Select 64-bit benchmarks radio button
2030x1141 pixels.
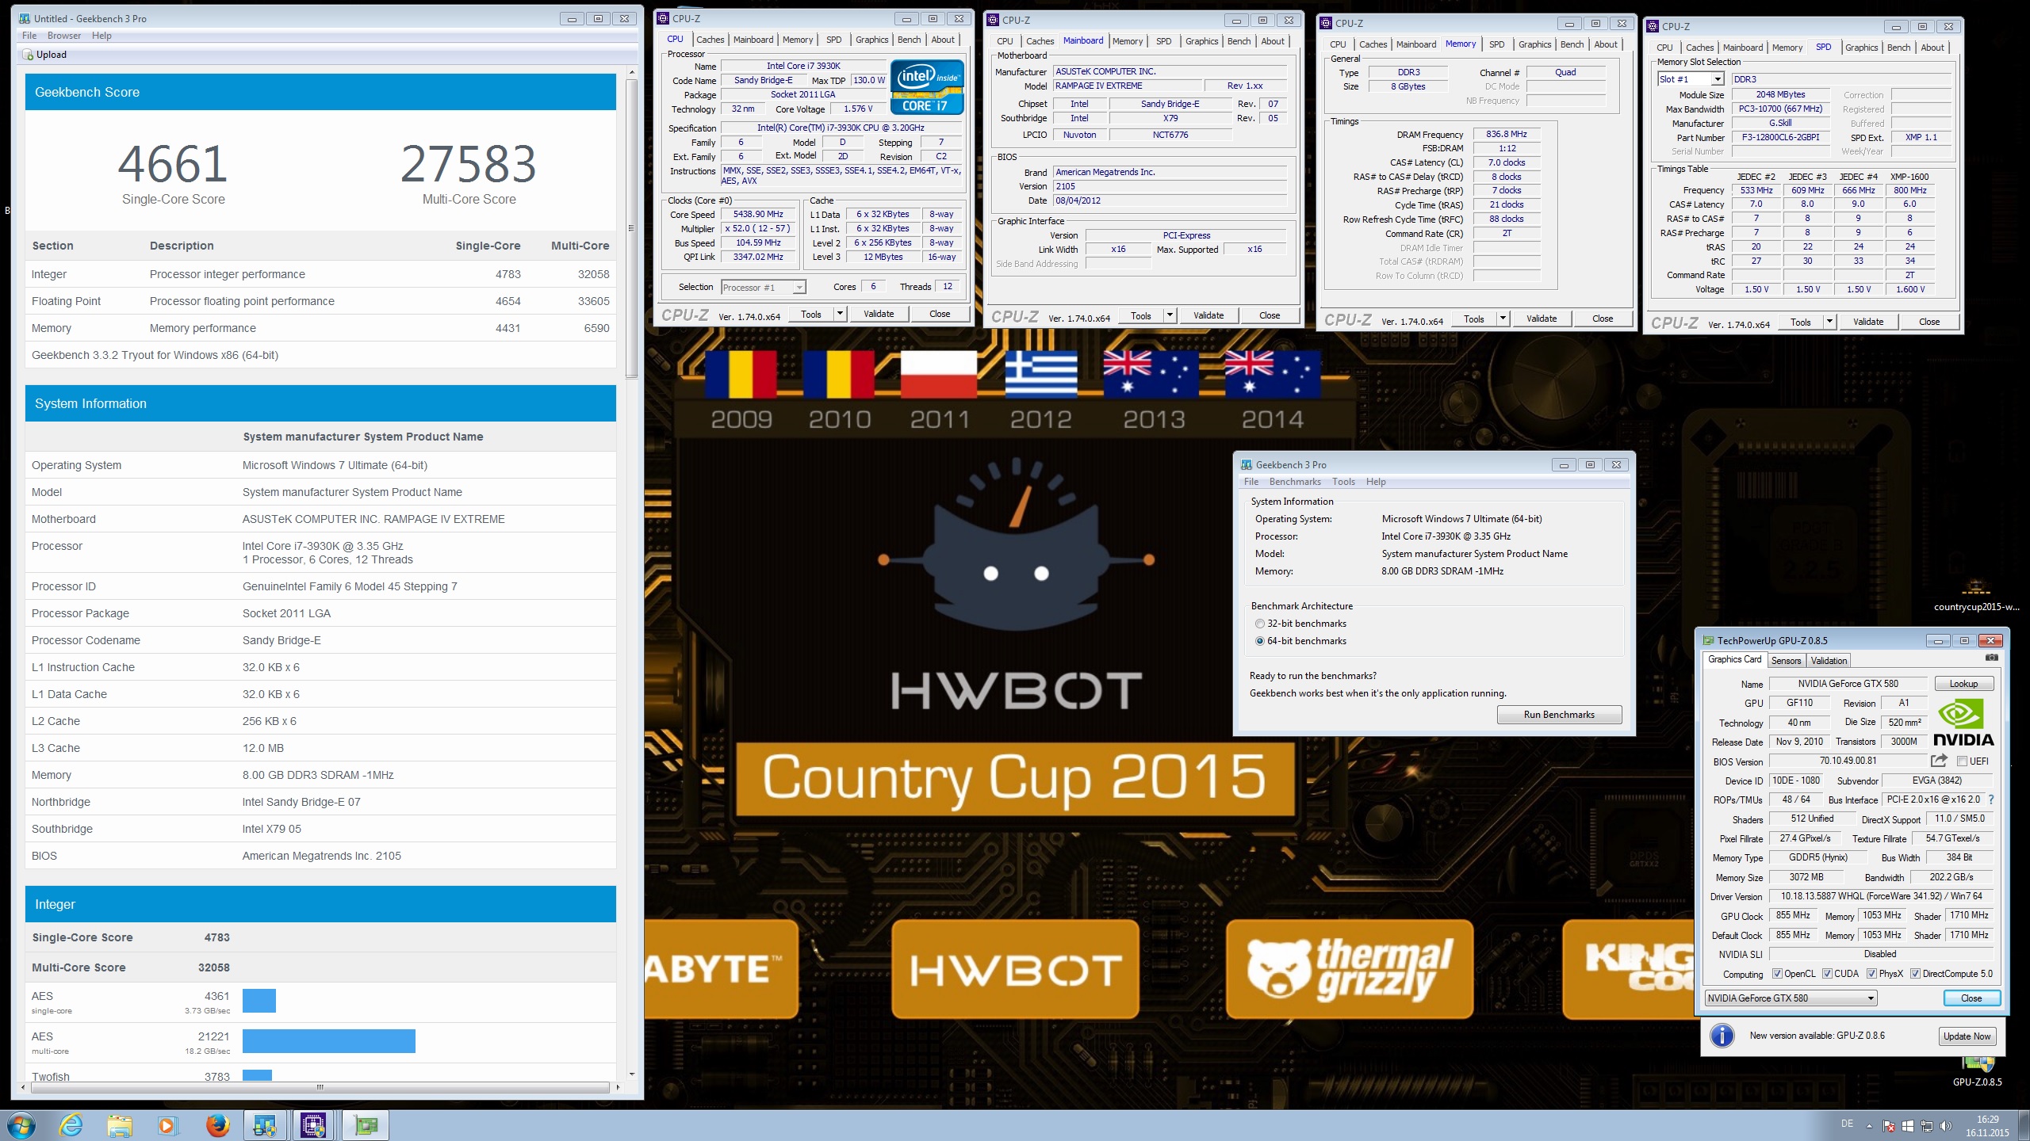point(1260,641)
